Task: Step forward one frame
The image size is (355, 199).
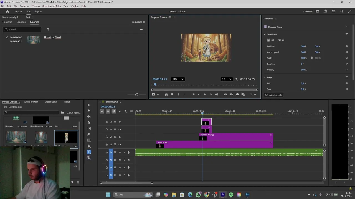Action: (x=211, y=94)
